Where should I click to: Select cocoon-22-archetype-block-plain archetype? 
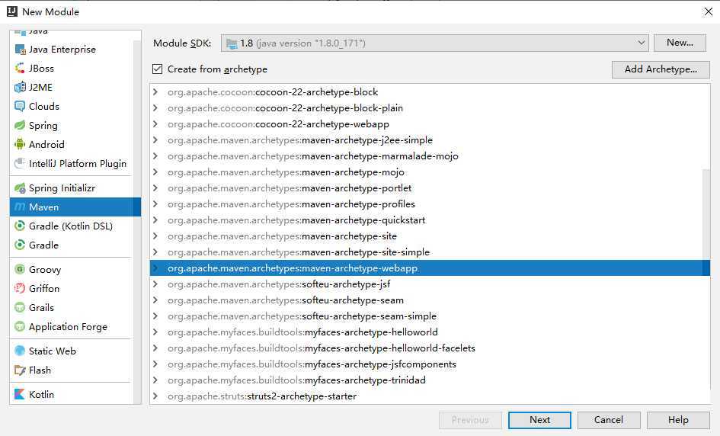pos(430,108)
